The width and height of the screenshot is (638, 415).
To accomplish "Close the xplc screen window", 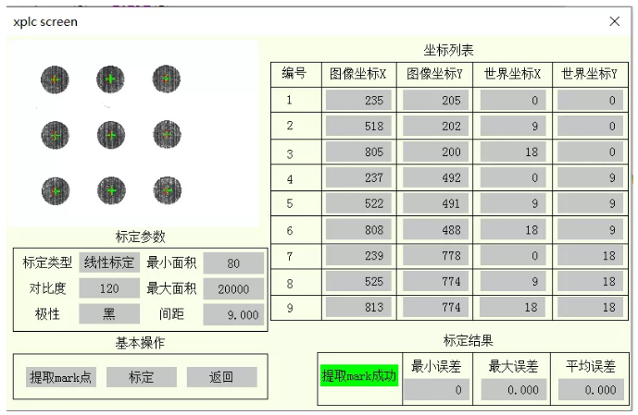I will tap(615, 21).
